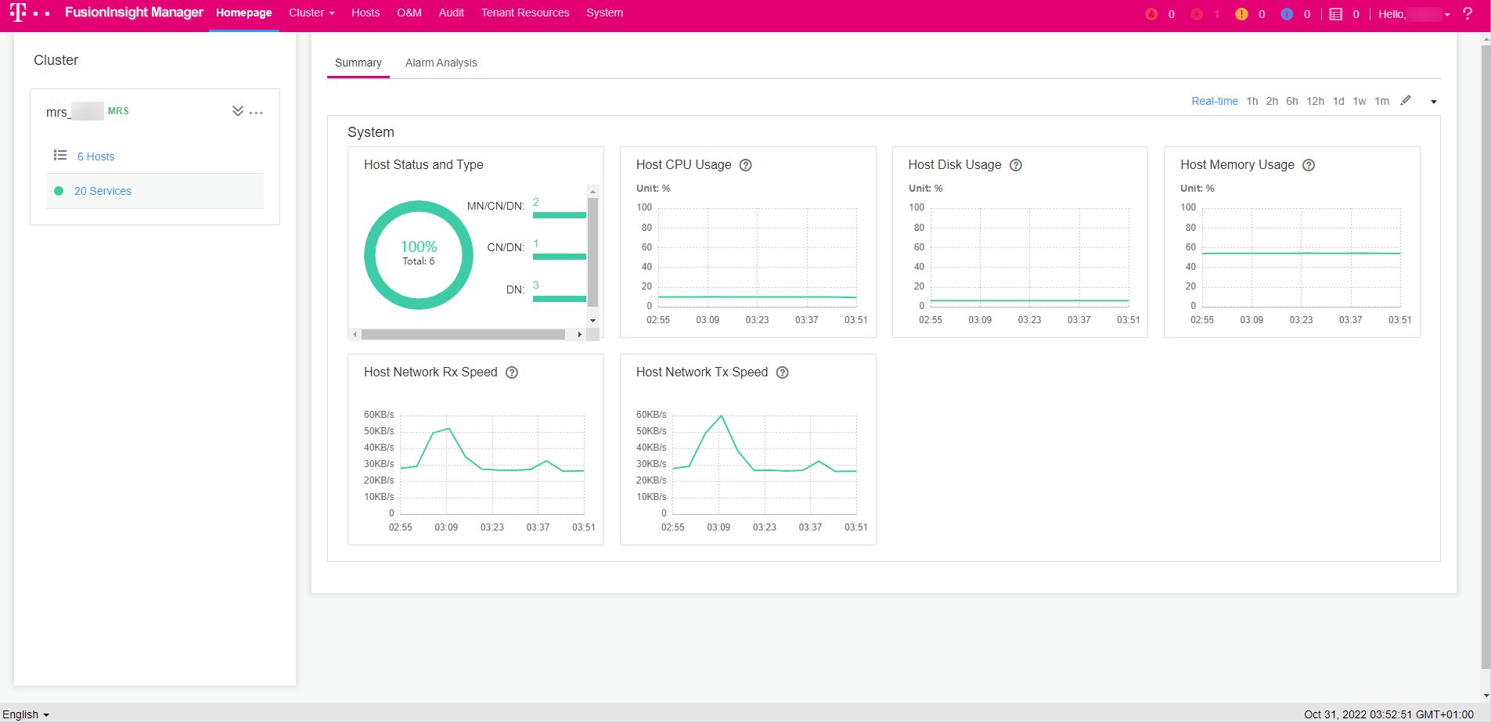Select the 2h time range
Viewport: 1491px width, 723px height.
[x=1272, y=101]
